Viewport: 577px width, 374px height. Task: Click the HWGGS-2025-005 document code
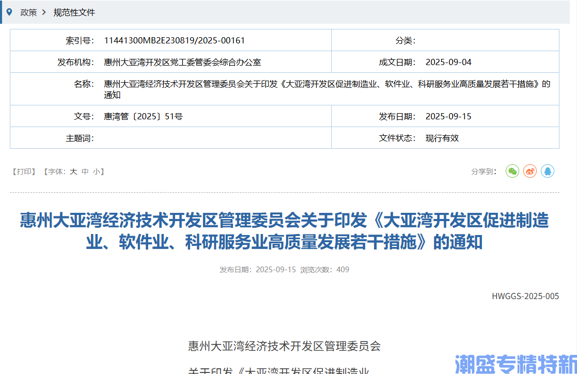[525, 296]
